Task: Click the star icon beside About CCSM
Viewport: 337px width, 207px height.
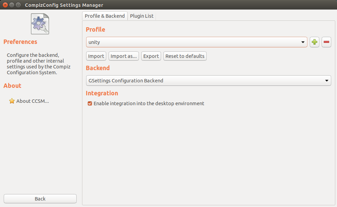Action: point(12,101)
